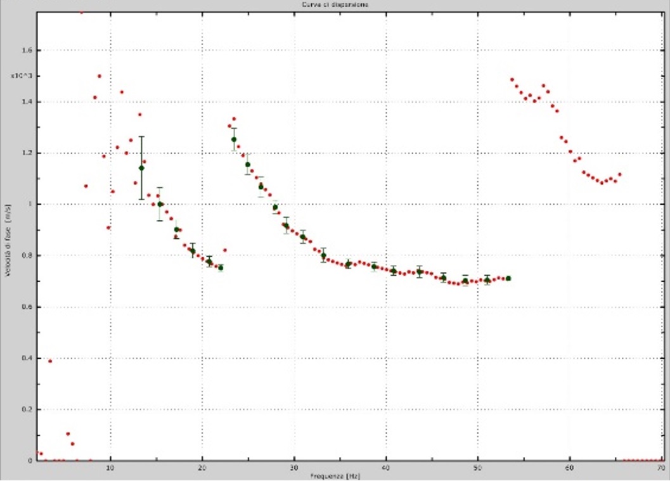Screen dimensions: 670x481
Task: Click the x-axis tick label "50"
Action: coord(478,467)
